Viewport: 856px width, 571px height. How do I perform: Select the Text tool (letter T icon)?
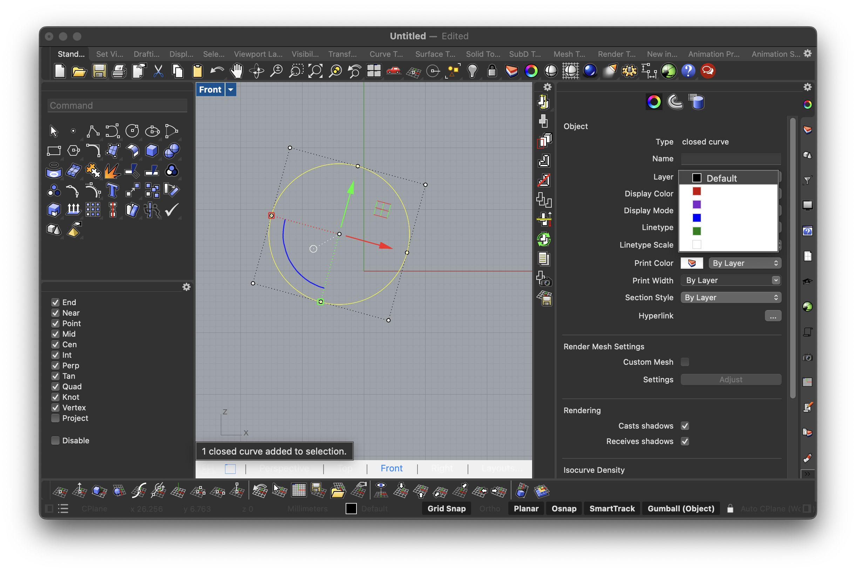tap(113, 190)
